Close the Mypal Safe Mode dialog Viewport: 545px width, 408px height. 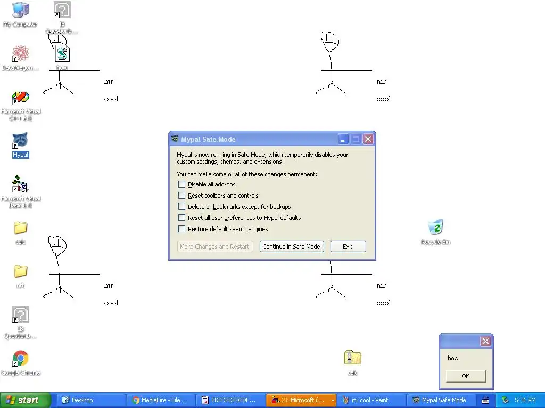tap(368, 139)
